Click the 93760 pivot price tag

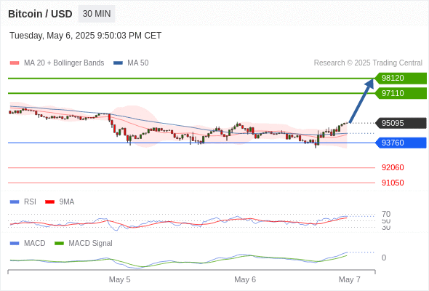401,143
